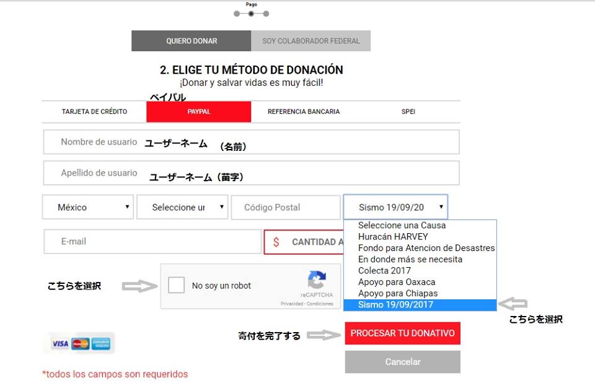Click the Visa card logo
Screen dimensions: 595x384
[x=60, y=344]
